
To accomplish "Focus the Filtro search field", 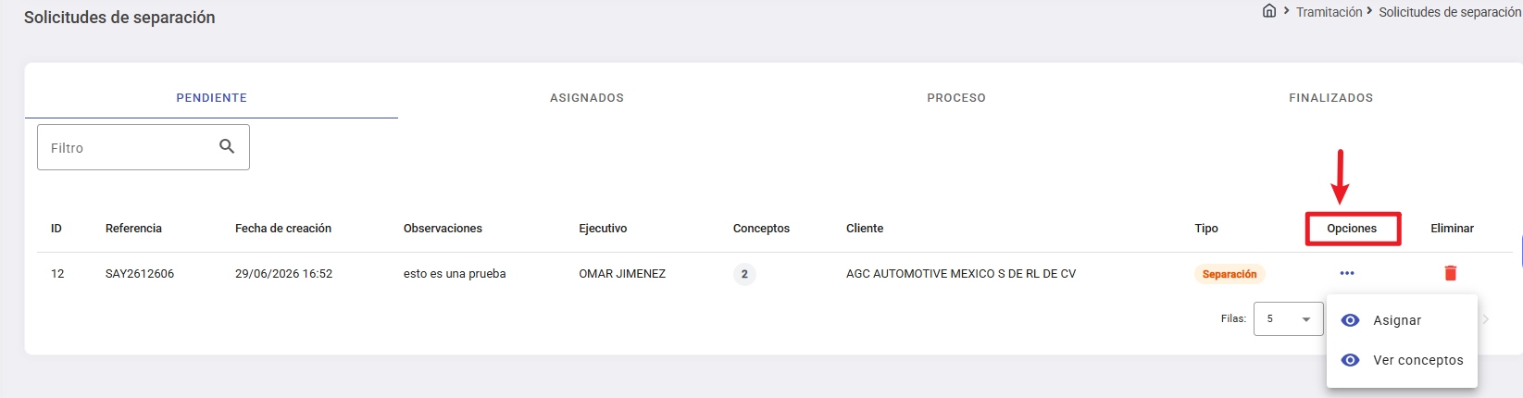I will coord(144,147).
